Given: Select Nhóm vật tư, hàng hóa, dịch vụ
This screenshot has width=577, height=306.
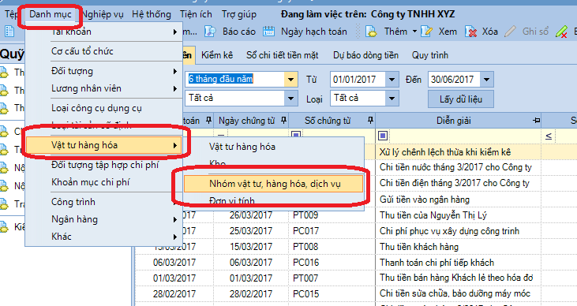Looking at the screenshot, I should click(273, 184).
